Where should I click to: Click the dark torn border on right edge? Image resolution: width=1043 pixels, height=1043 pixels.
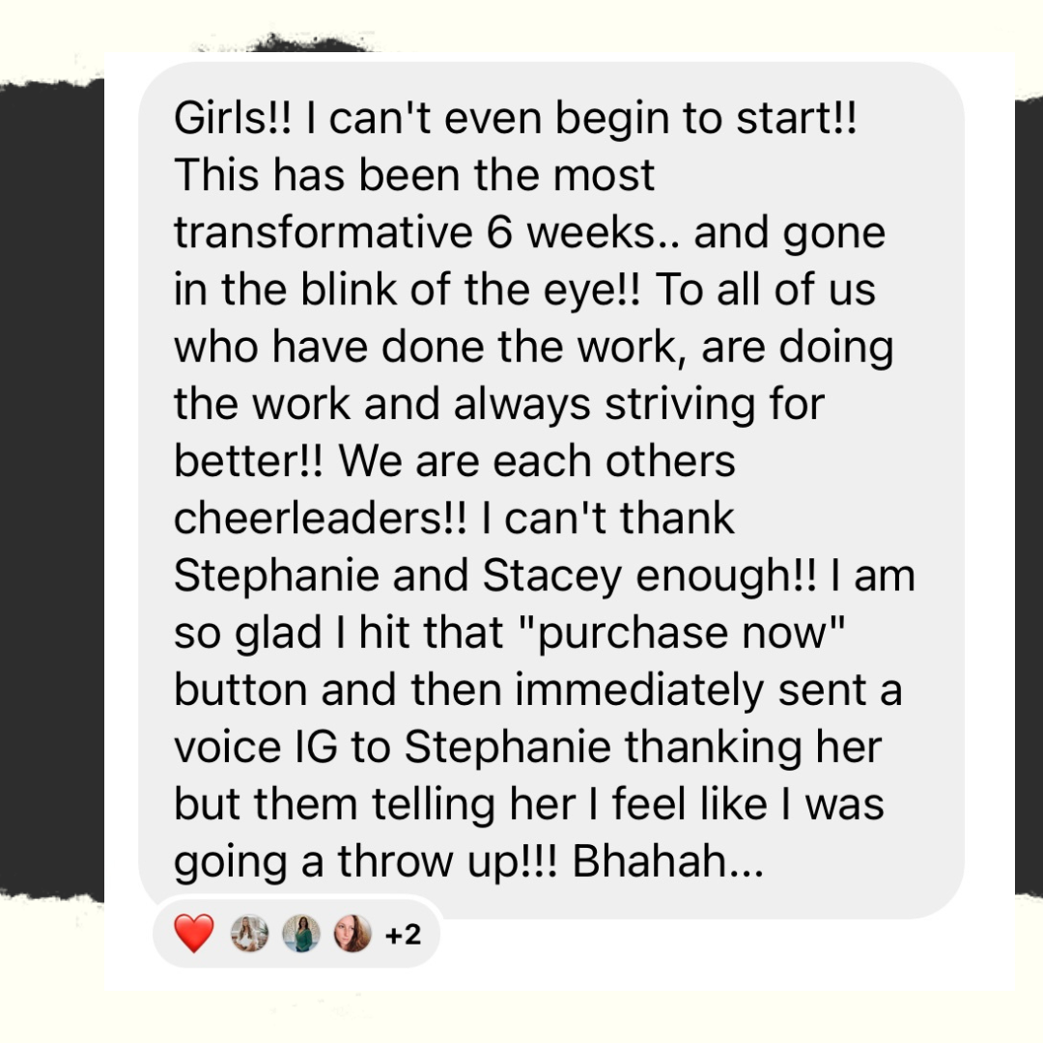(x=1028, y=483)
